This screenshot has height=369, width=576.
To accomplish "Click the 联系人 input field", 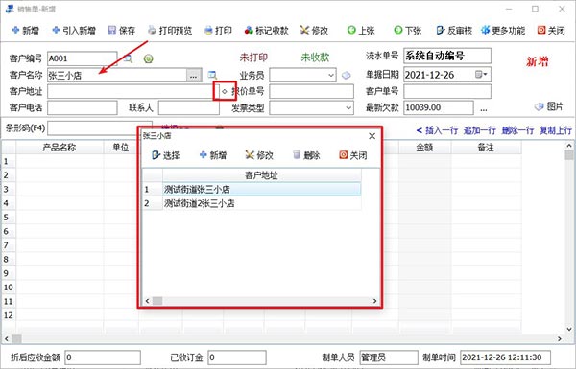I will [x=188, y=108].
